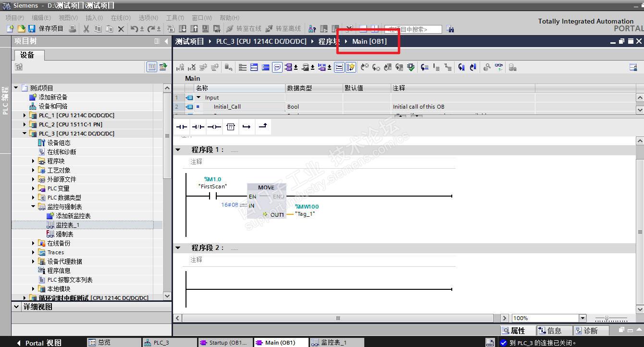The height and width of the screenshot is (347, 644).
Task: Insert a normally open contact
Action: (x=181, y=127)
